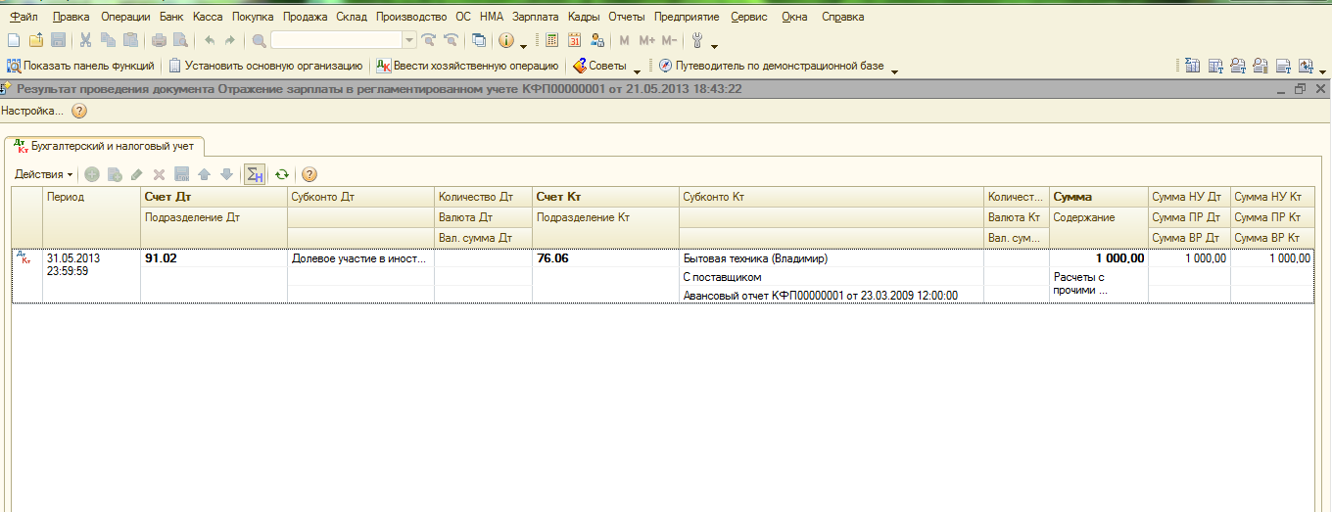The image size is (1332, 512).
Task: Click the Add by copying icon in the table toolbar
Action: coord(115,174)
